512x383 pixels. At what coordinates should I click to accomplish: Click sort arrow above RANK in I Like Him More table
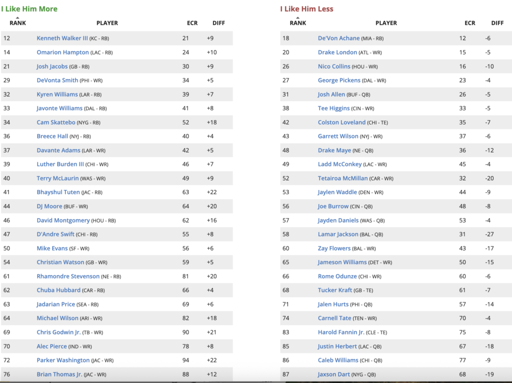pos(17,17)
